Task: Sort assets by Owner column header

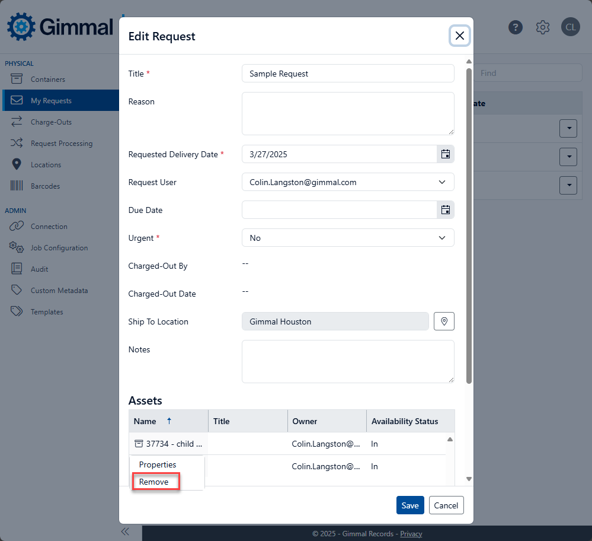Action: (x=327, y=421)
